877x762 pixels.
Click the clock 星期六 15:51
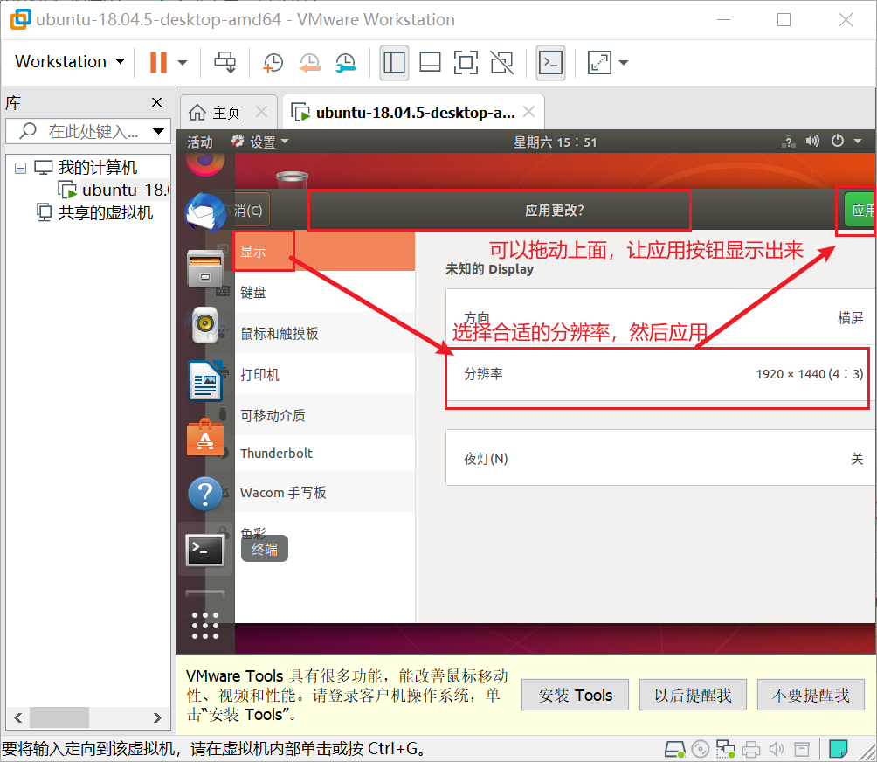[556, 142]
